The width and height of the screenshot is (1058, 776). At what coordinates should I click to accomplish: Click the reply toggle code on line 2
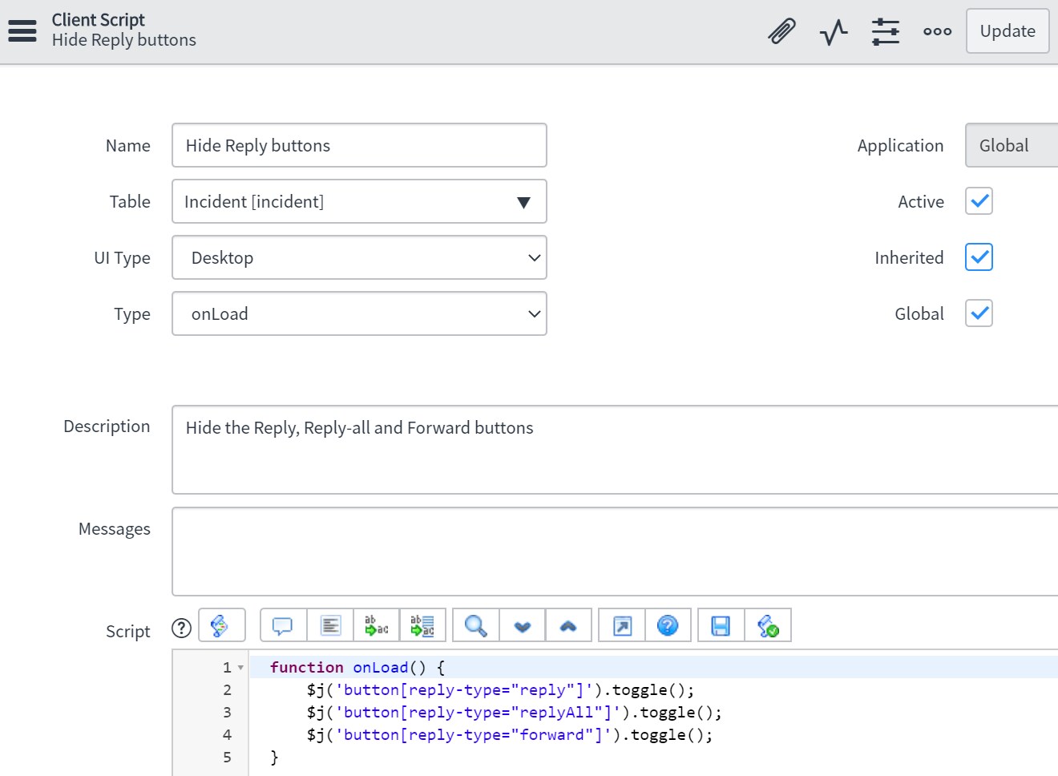(x=500, y=689)
